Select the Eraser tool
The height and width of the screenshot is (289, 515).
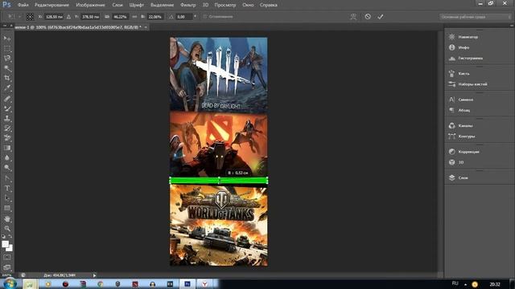point(7,137)
